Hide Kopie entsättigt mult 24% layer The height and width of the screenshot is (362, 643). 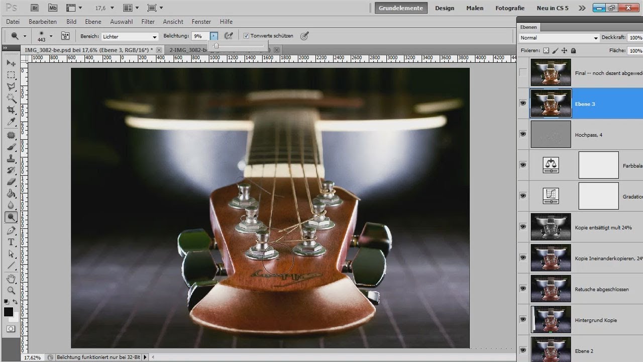click(x=523, y=227)
